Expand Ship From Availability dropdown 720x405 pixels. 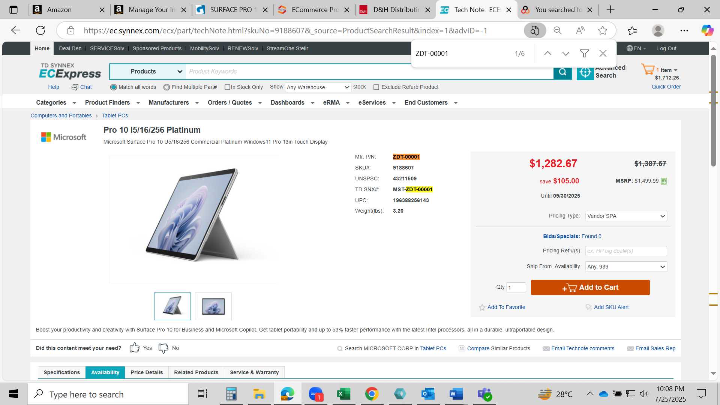(626, 267)
